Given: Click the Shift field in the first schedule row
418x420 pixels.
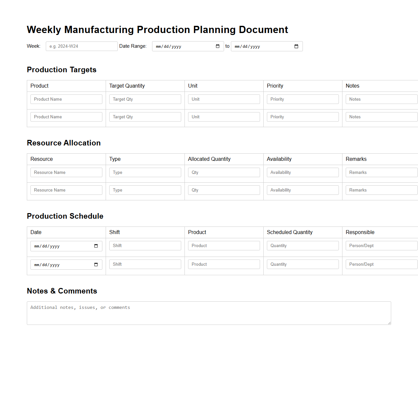Looking at the screenshot, I should [x=145, y=245].
